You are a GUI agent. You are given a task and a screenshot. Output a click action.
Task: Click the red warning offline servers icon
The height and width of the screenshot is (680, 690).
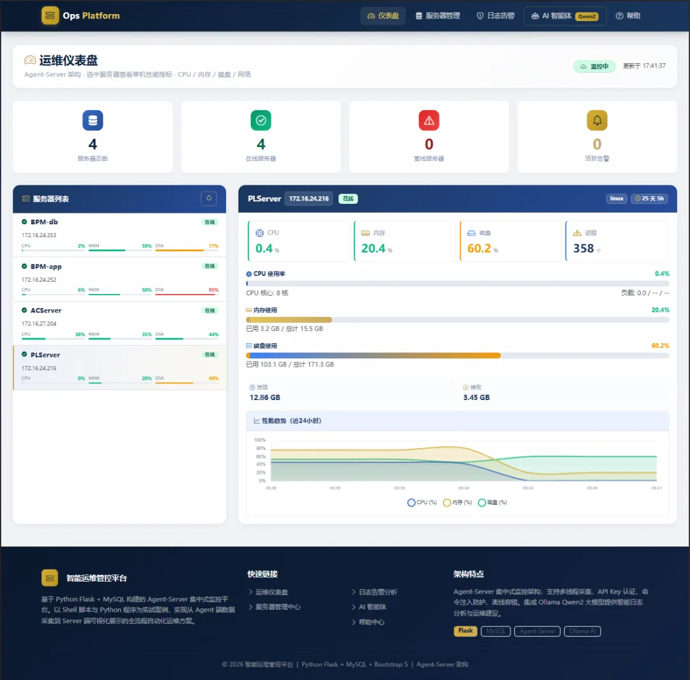(x=429, y=120)
